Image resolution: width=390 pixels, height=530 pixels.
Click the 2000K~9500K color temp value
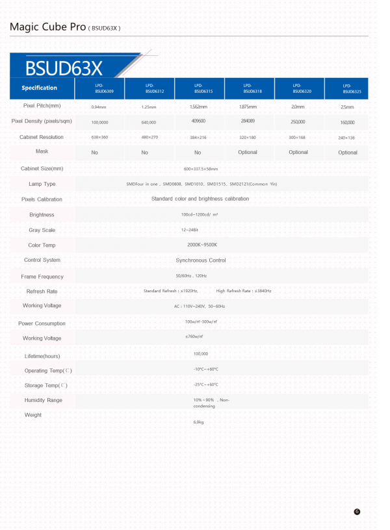click(x=201, y=245)
